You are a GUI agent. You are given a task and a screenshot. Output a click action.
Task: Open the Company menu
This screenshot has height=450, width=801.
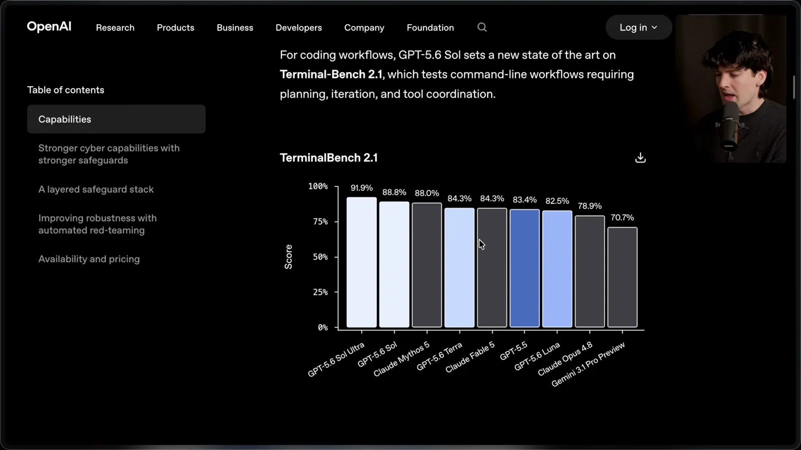(364, 27)
